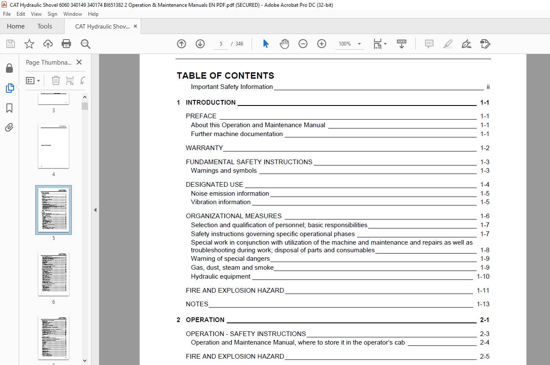Select the CAT Hydraulic Shovel document tab
The width and height of the screenshot is (550, 365).
click(x=102, y=26)
